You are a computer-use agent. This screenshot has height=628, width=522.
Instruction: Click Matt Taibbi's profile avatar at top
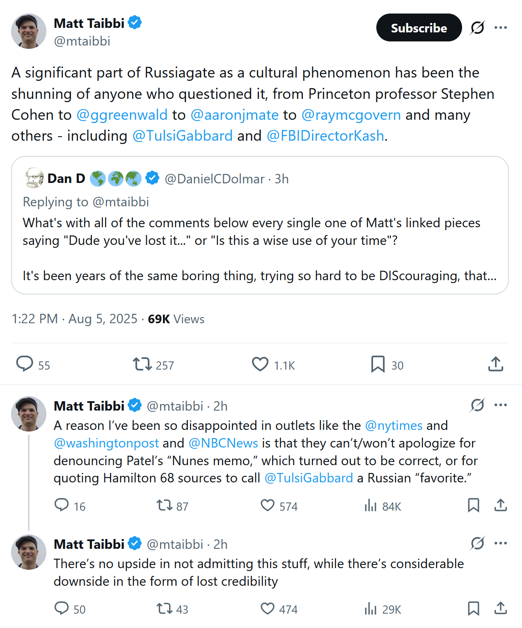tap(29, 31)
